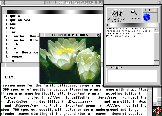Click the full-size box on Infopedia Pictures window
162x116 pixels.
click(98, 35)
